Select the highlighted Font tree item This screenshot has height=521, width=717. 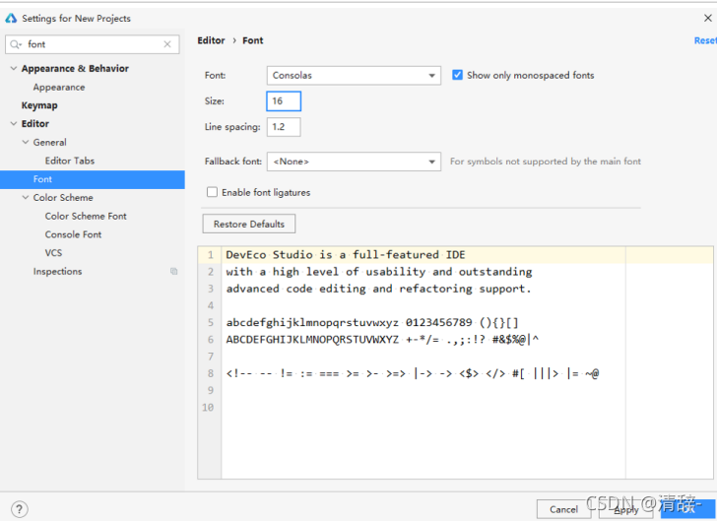click(x=93, y=179)
